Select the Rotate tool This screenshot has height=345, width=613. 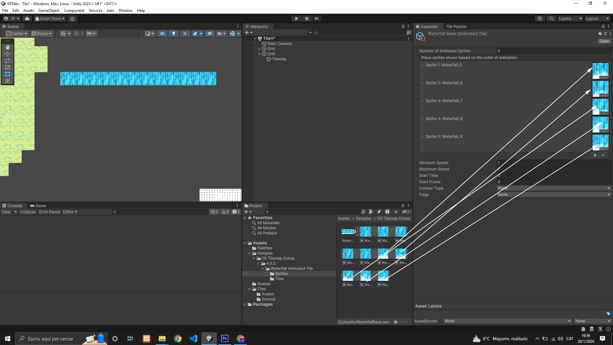coord(8,61)
